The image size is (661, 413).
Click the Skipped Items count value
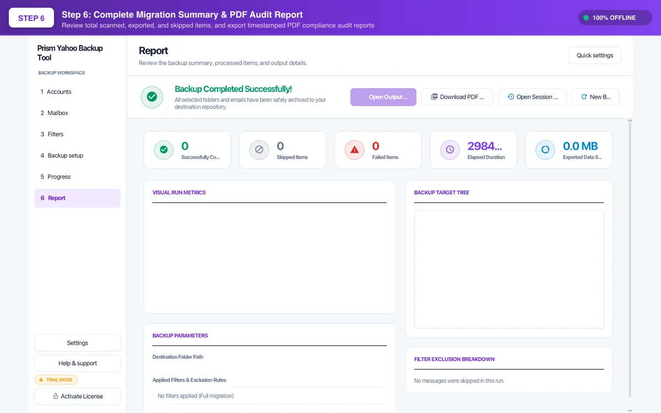280,146
